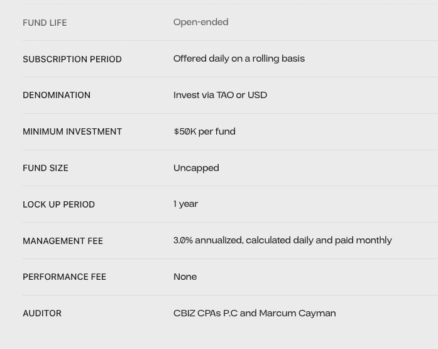Click the word USD in denomination value
Image resolution: width=438 pixels, height=349 pixels.
[x=257, y=95]
